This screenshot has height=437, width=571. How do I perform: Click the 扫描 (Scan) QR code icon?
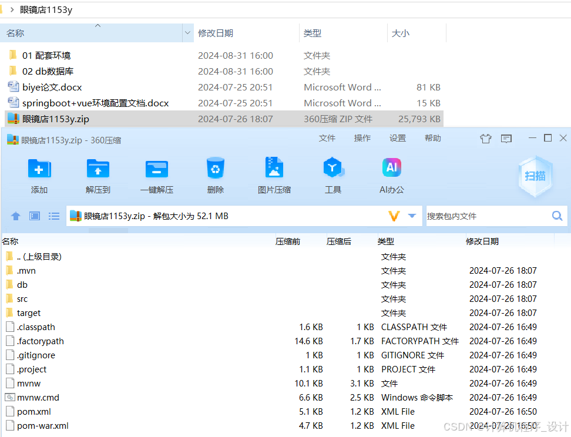[535, 174]
